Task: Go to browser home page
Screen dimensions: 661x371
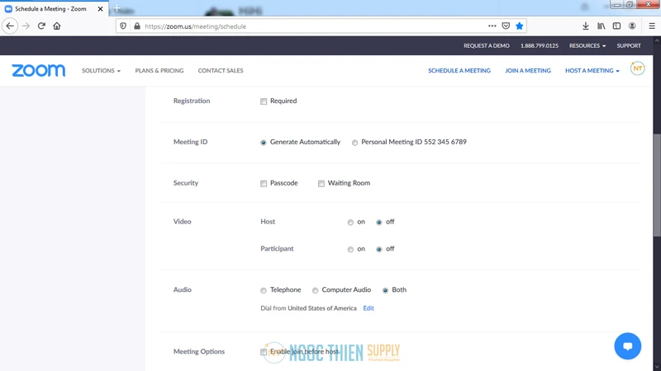Action: pyautogui.click(x=57, y=26)
